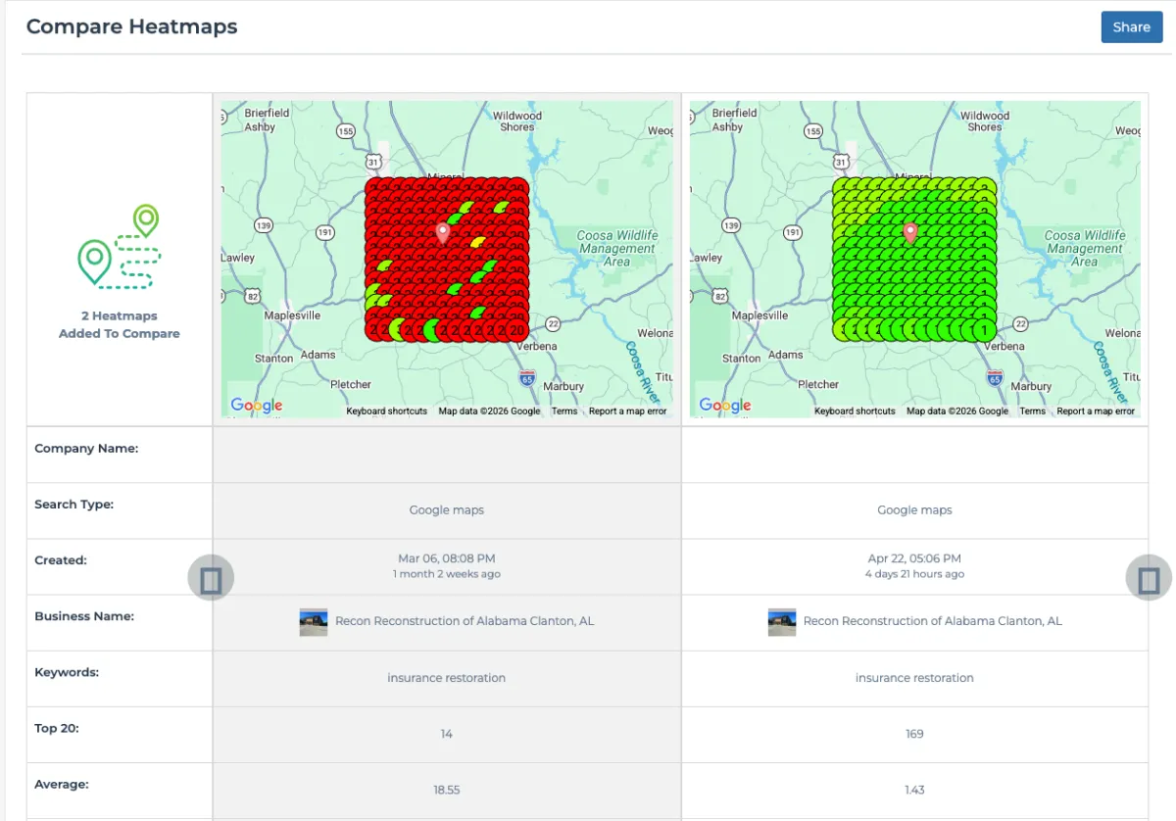Click Maplesville label on right map

pyautogui.click(x=760, y=316)
